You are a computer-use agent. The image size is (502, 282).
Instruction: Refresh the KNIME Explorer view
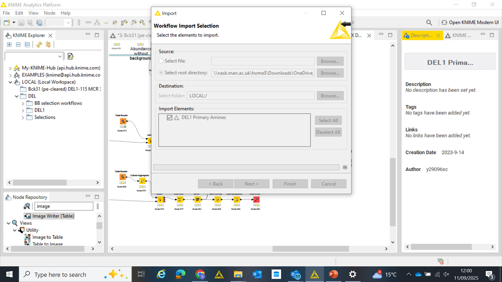click(39, 45)
